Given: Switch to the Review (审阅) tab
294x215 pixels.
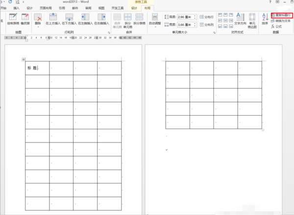Looking at the screenshot, I should coord(88,8).
